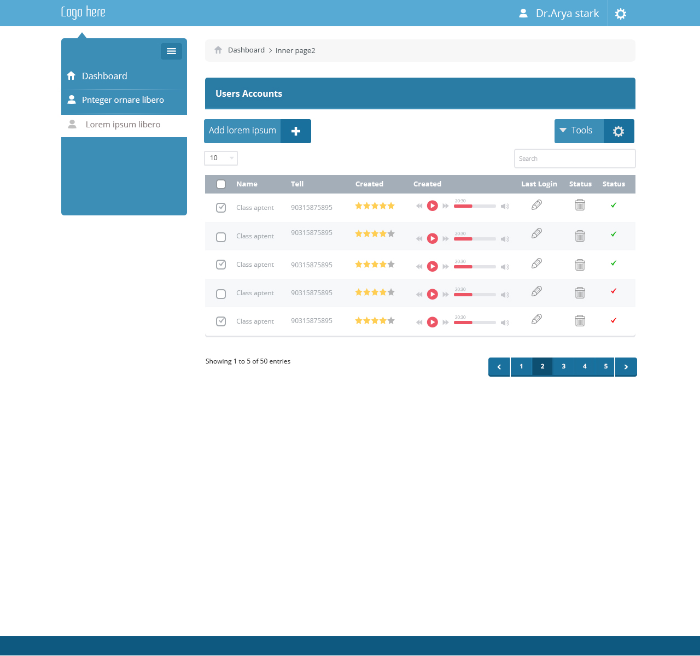
Task: Open Pnteger ornare libero sidebar item
Action: 123,100
